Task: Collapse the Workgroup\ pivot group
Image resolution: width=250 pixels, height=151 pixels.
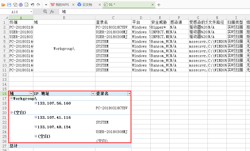Action: (11, 98)
